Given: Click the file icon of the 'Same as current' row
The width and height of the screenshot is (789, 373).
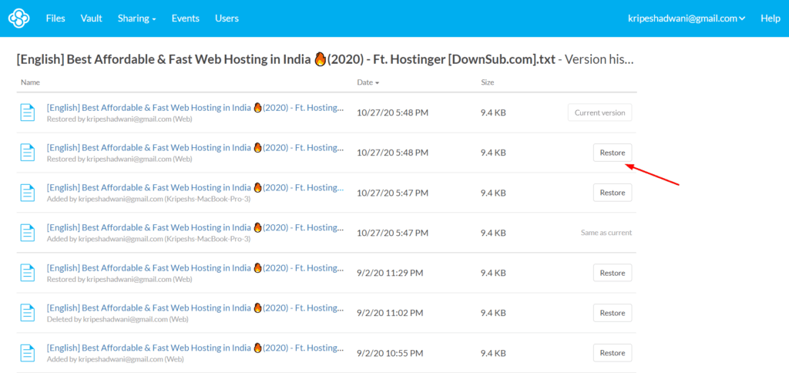Looking at the screenshot, I should pyautogui.click(x=28, y=233).
